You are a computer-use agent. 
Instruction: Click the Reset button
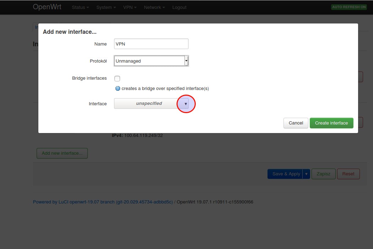click(348, 174)
